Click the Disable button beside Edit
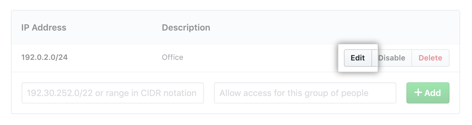Viewport: 472px width, 125px height. click(x=392, y=58)
